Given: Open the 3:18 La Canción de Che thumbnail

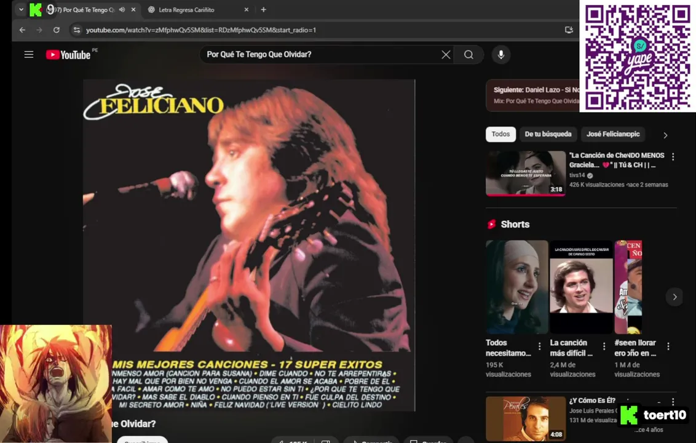Looking at the screenshot, I should (x=526, y=174).
